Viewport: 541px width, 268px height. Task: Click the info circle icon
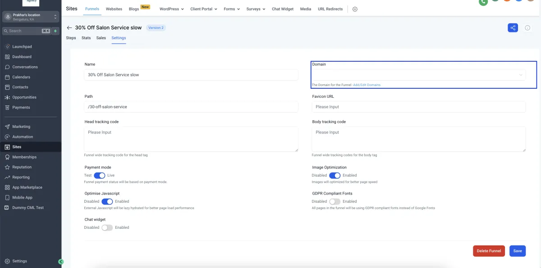click(527, 28)
